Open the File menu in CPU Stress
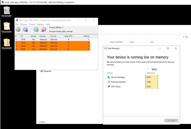Screen dimensions: 191x129 point(17,24)
